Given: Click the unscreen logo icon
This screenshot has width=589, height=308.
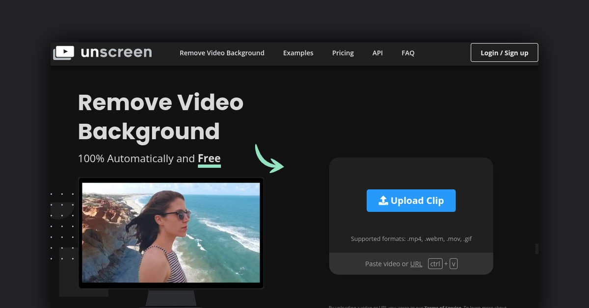Looking at the screenshot, I should [63, 52].
